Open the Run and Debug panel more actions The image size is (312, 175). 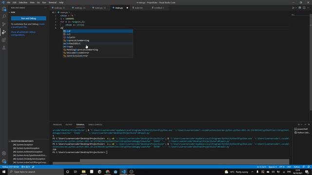point(45,8)
